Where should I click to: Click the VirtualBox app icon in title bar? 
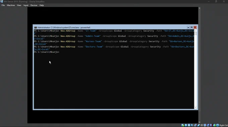click(x=2, y=1)
